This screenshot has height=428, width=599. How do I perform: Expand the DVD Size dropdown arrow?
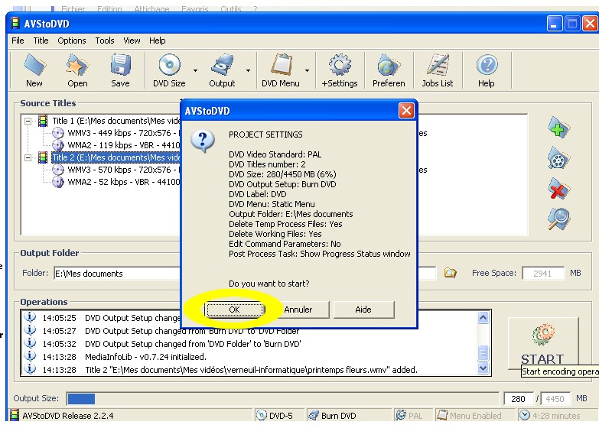[195, 71]
